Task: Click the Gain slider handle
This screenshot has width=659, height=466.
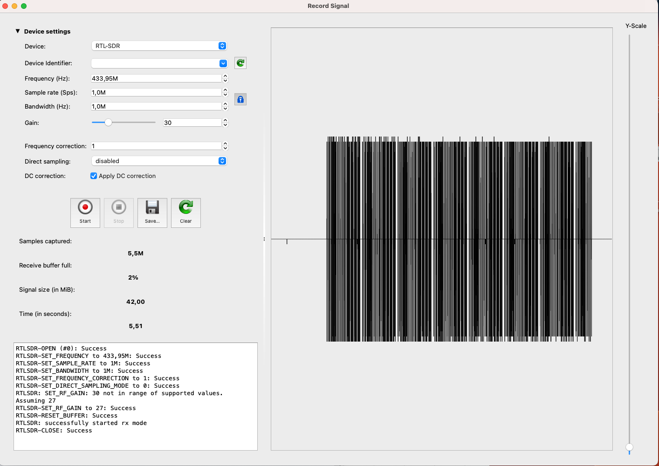Action: (x=108, y=123)
